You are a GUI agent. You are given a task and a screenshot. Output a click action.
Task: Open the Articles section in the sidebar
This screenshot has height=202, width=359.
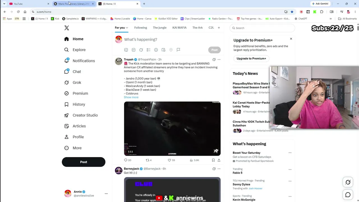[75, 126]
